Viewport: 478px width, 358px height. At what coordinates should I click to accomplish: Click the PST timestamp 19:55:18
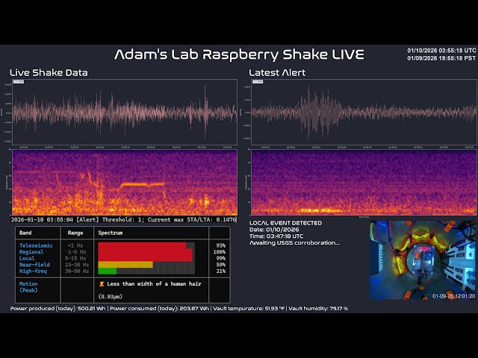click(441, 58)
